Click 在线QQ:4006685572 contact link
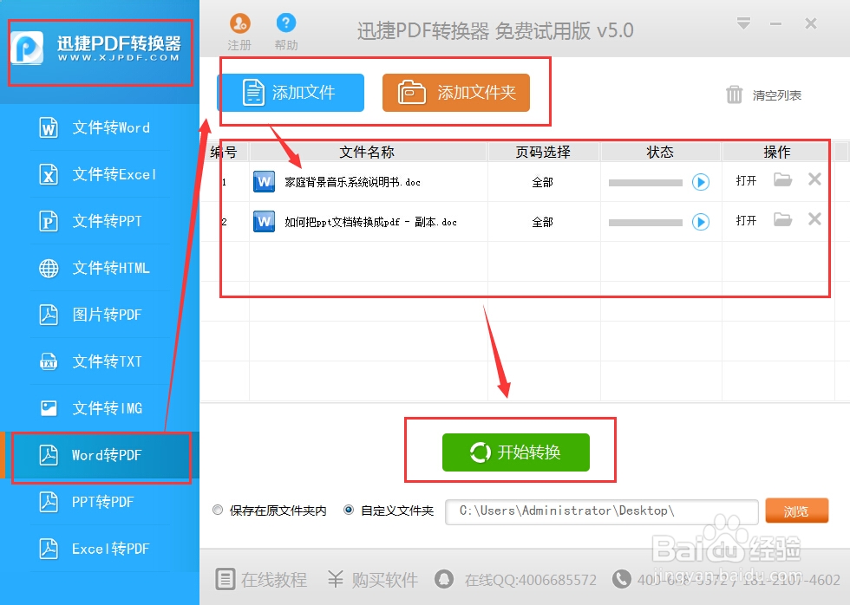The width and height of the screenshot is (850, 605). pyautogui.click(x=515, y=580)
